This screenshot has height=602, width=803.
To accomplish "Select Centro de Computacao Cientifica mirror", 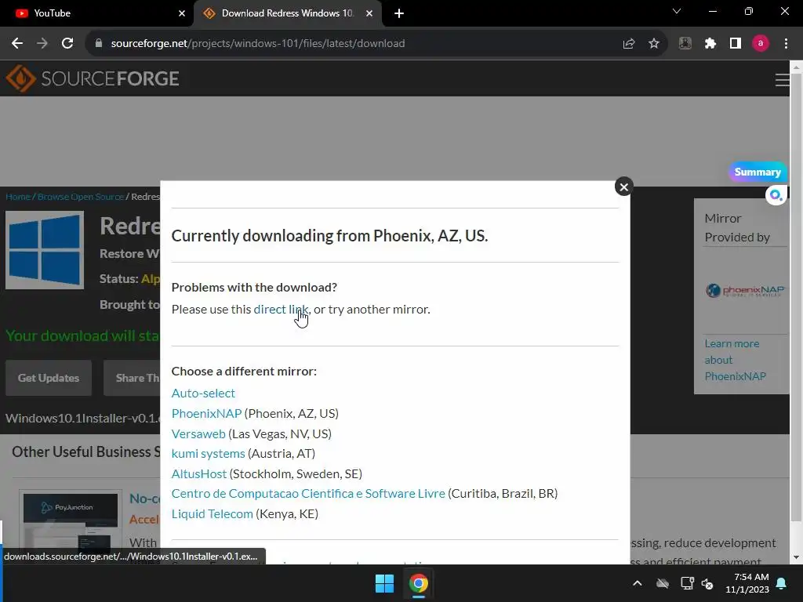I will tap(308, 494).
